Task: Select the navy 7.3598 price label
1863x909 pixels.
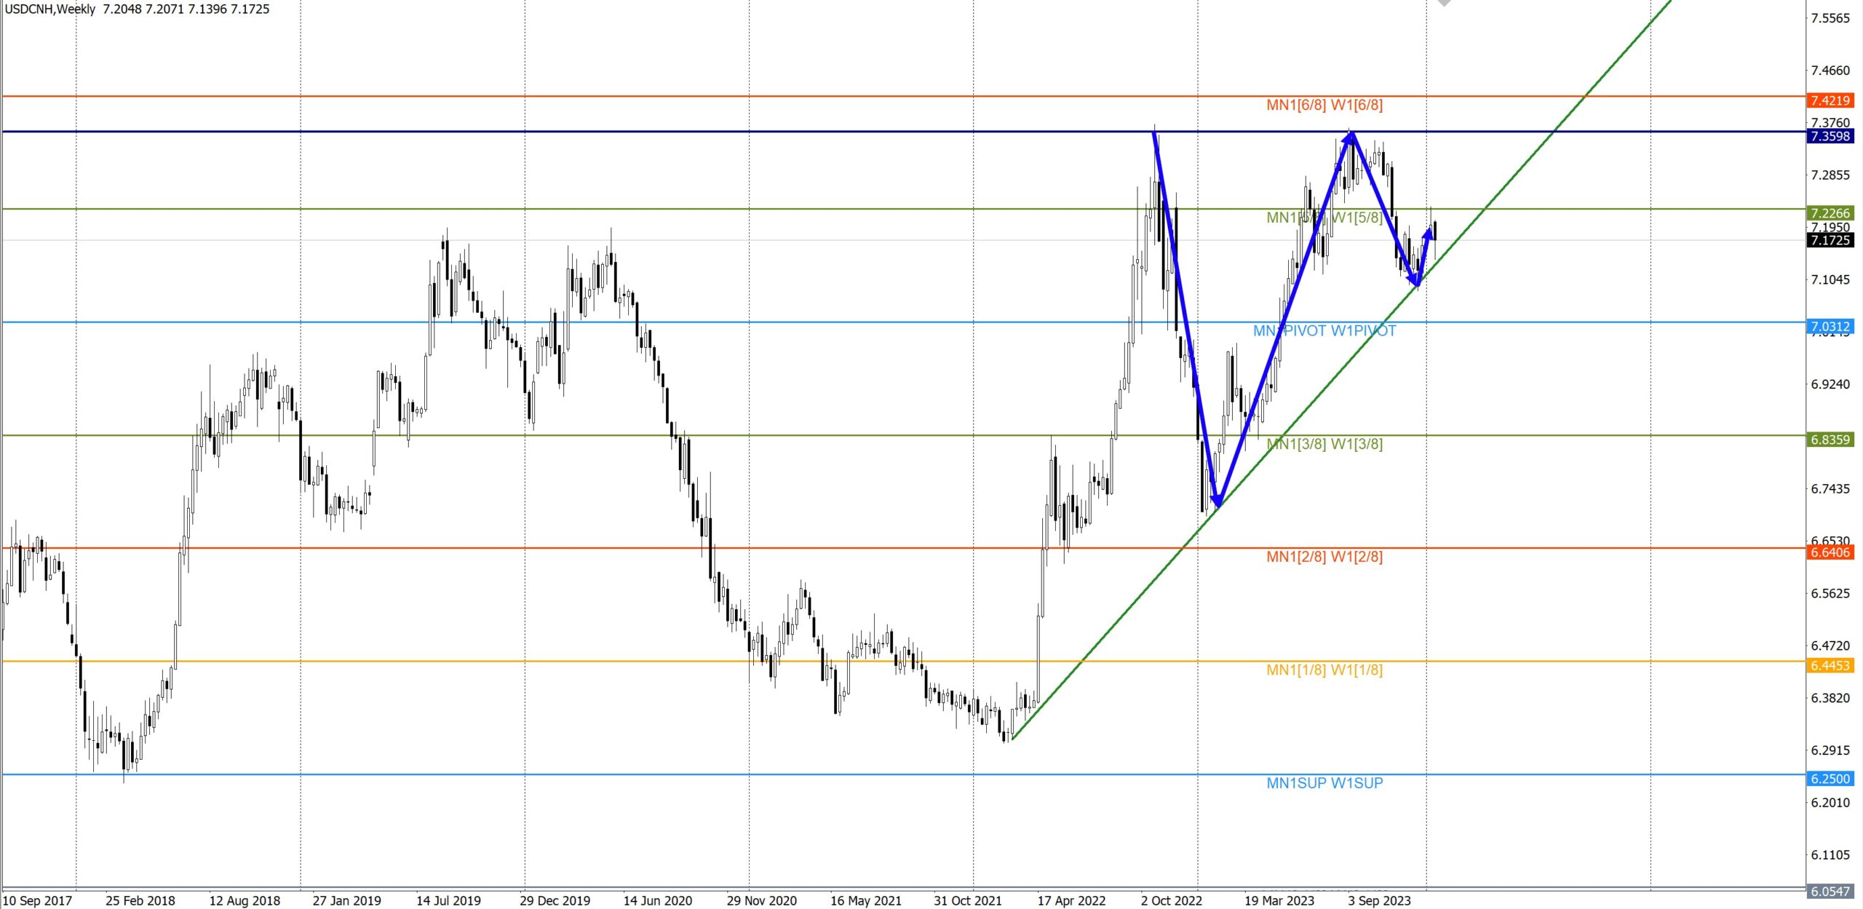Action: (1830, 136)
